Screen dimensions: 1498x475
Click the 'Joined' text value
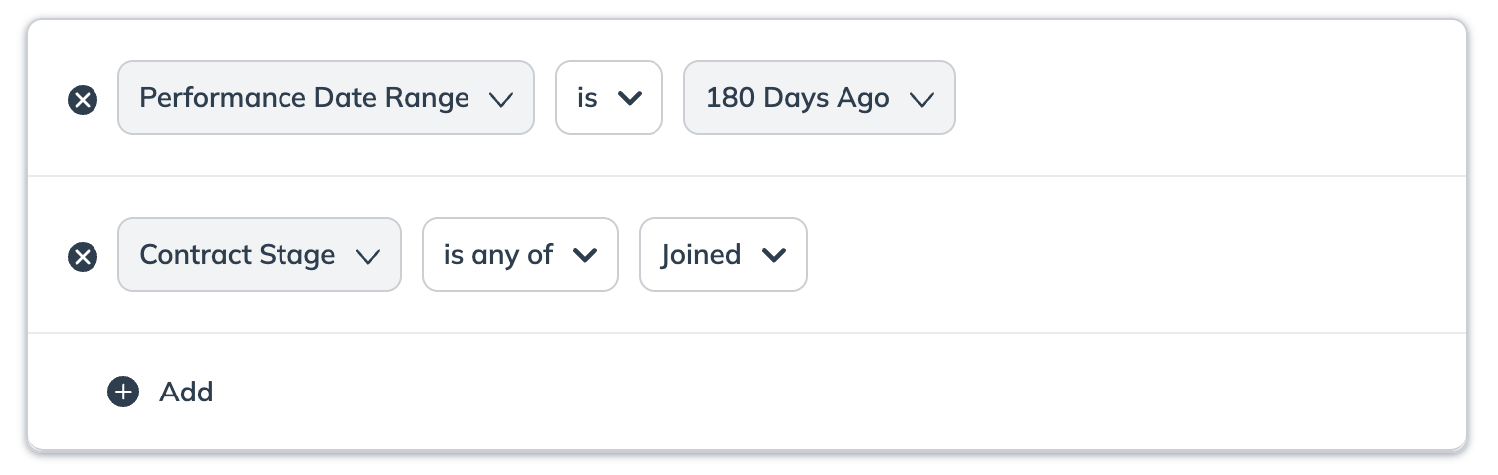coord(701,255)
